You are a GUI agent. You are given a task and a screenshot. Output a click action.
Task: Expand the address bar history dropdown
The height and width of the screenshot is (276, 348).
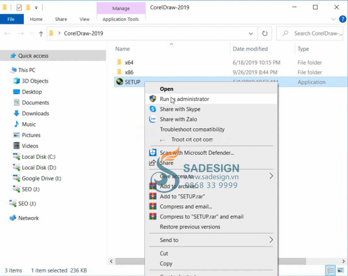[x=251, y=34]
